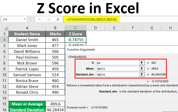This screenshot has height=112, width=178.
Task: Select marks cell with value 477
Action: coord(55,45)
